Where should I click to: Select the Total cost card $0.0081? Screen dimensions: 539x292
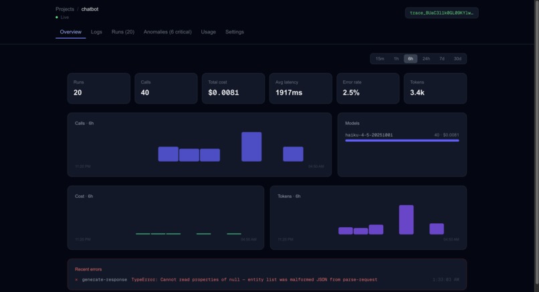tap(233, 88)
